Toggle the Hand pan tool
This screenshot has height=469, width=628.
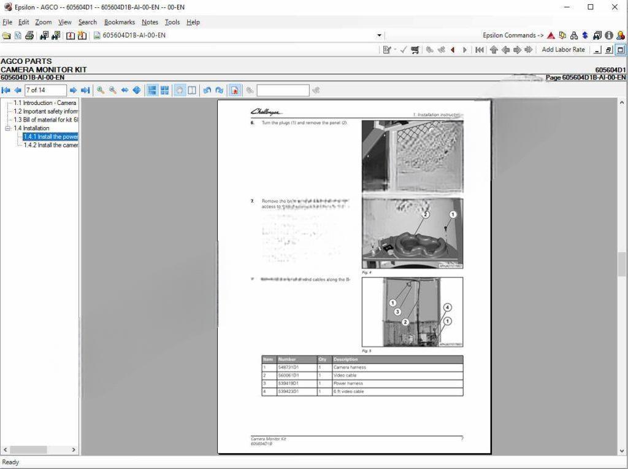(179, 90)
